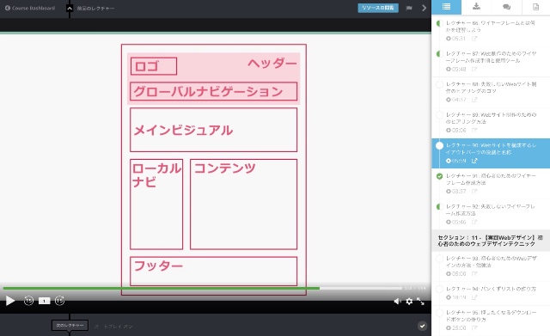The image size is (550, 336).
Task: Toggle completed checkmark on Lecture 91
Action: pyautogui.click(x=439, y=176)
